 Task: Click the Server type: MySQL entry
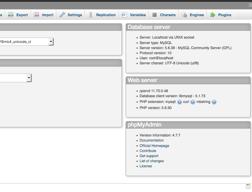click(156, 43)
